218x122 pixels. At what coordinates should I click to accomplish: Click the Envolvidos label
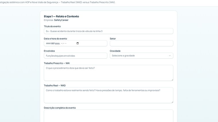point(49,51)
